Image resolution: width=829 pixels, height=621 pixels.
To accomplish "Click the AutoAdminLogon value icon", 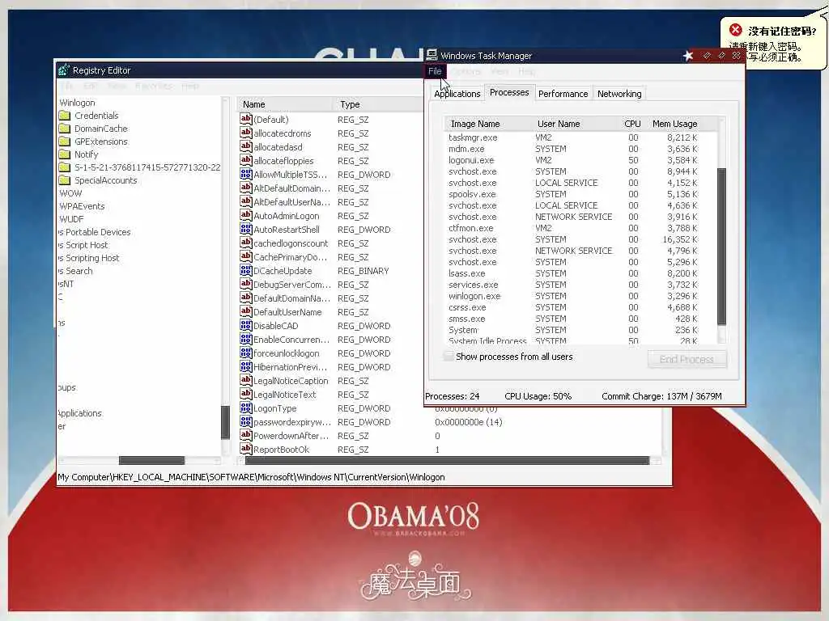I will pos(246,215).
